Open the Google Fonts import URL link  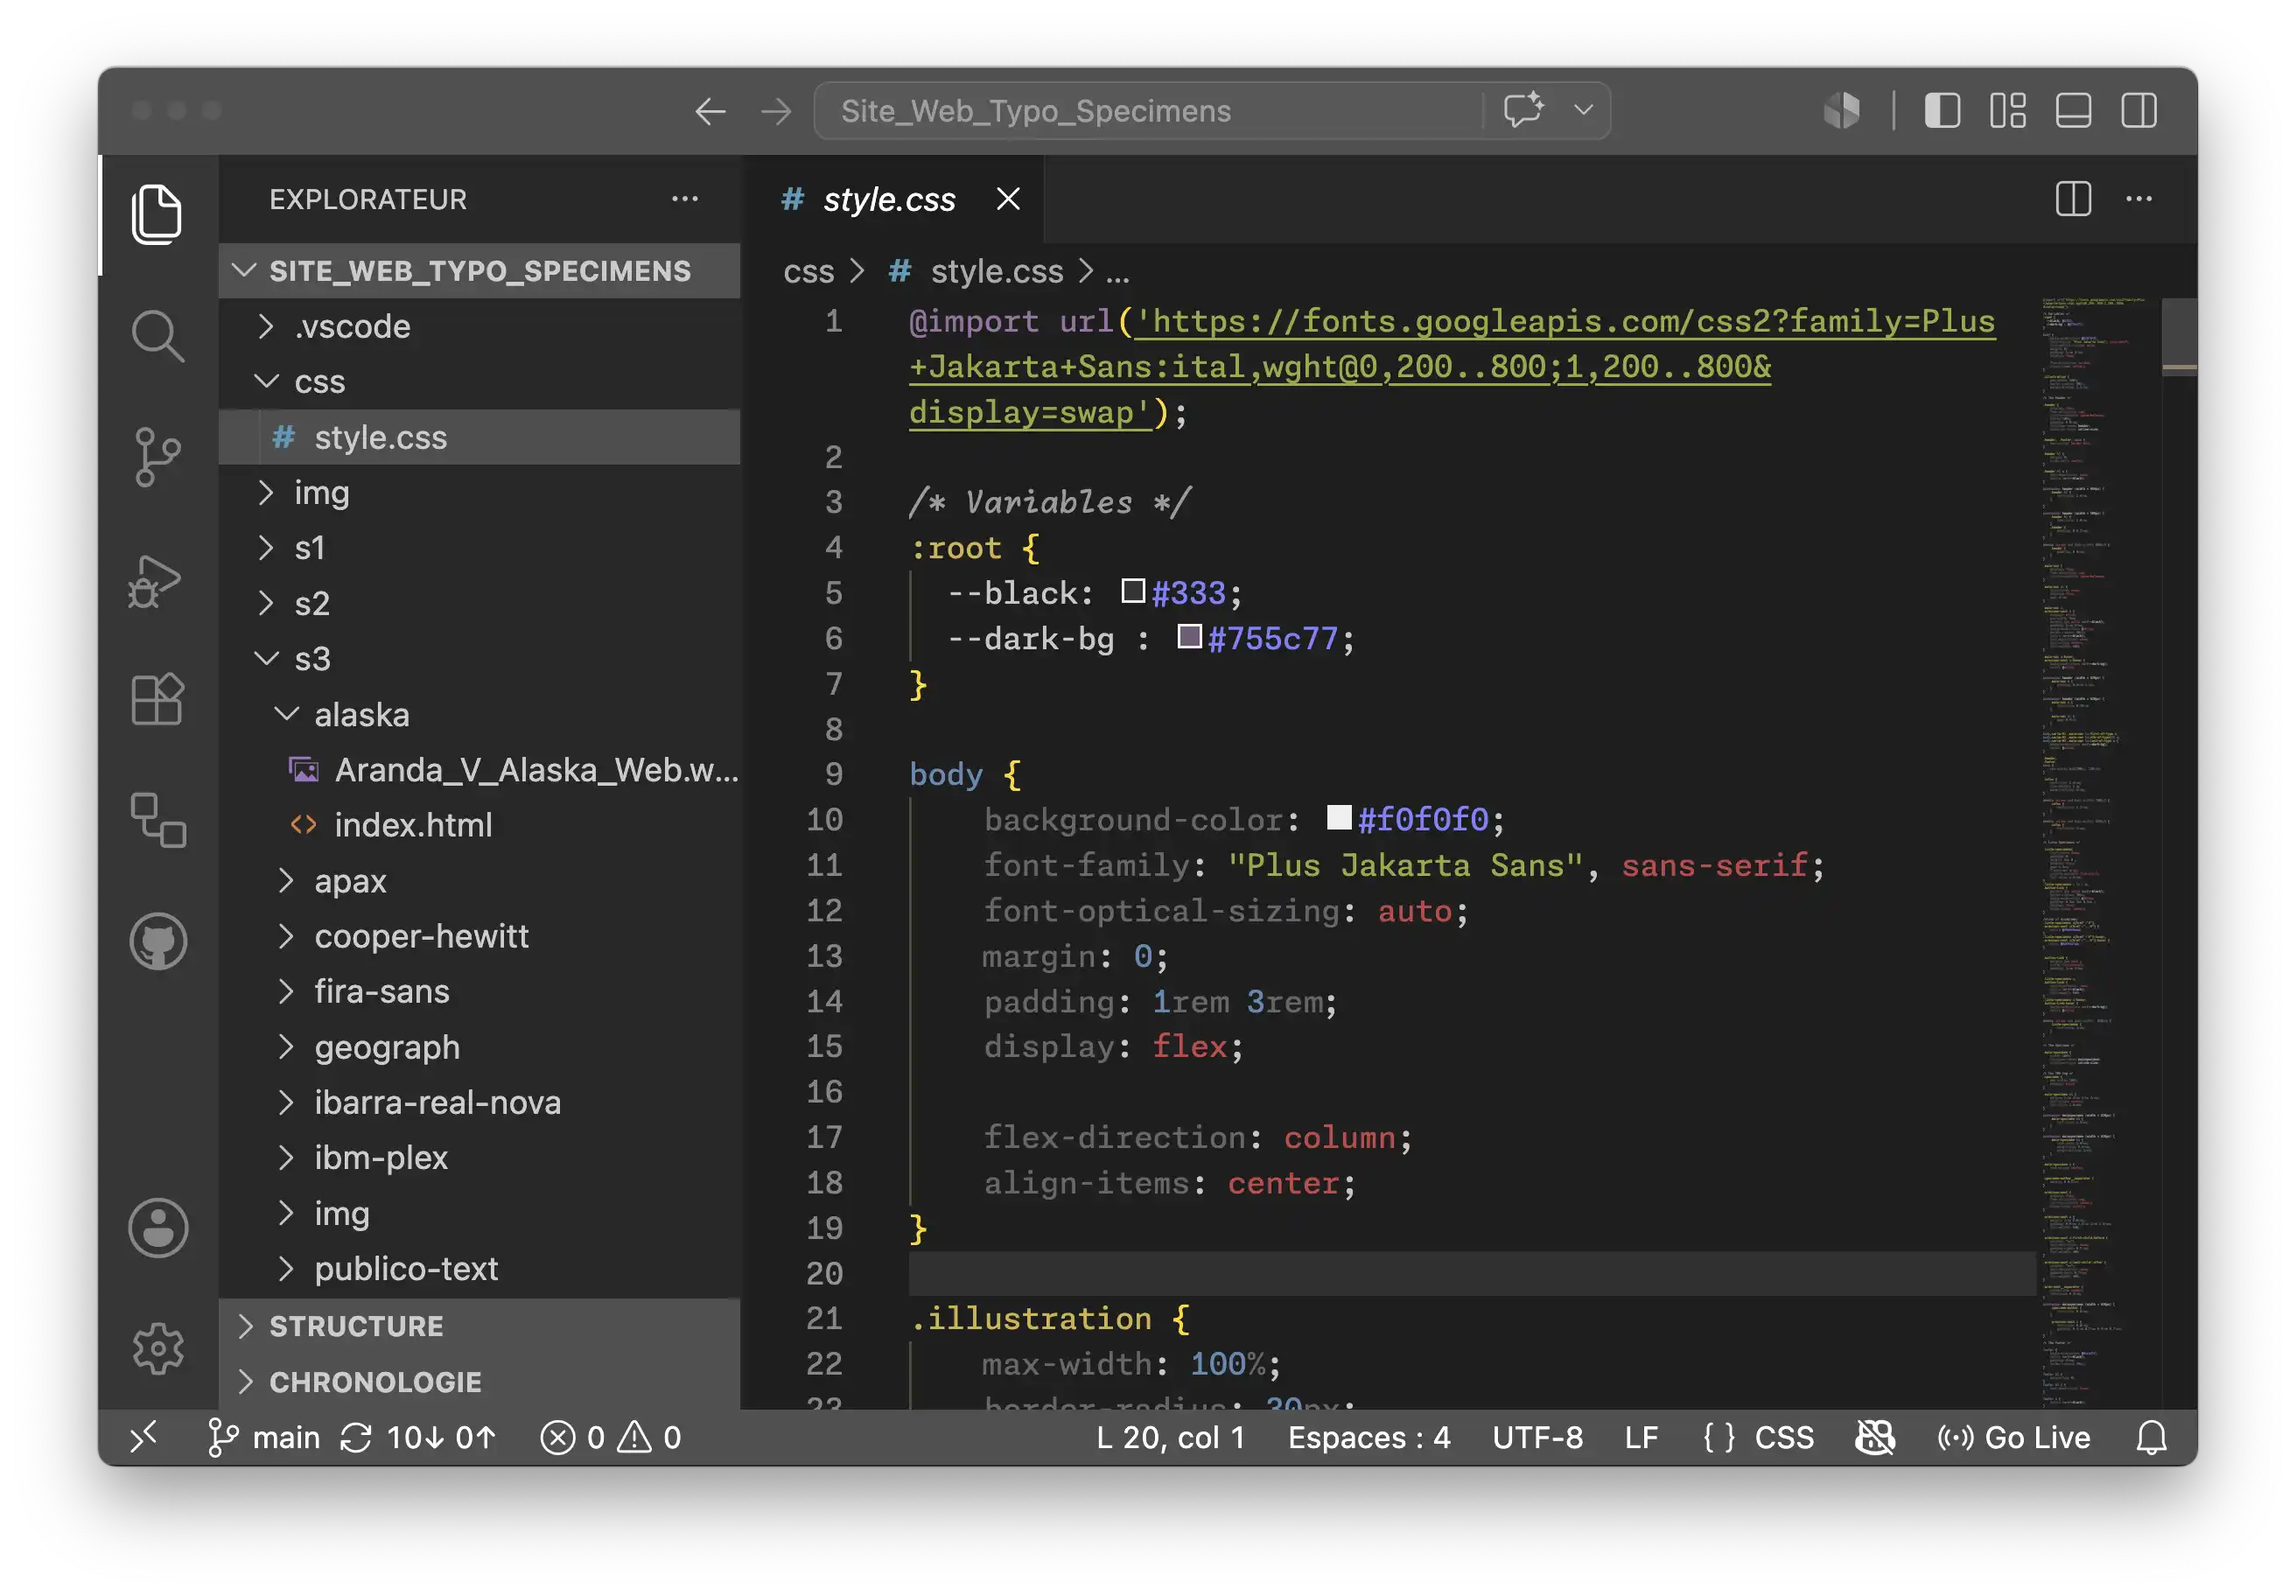click(x=1452, y=367)
